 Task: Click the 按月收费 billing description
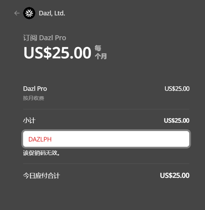click(x=34, y=98)
